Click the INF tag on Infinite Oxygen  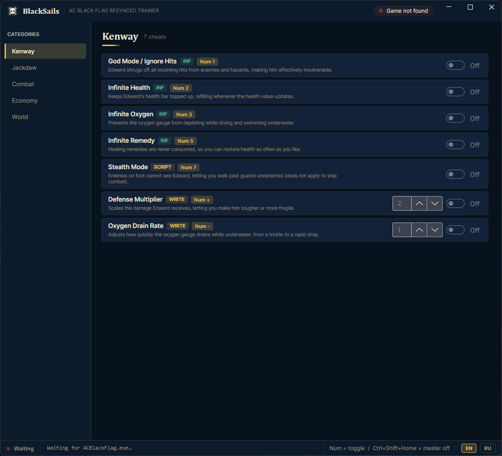[163, 114]
